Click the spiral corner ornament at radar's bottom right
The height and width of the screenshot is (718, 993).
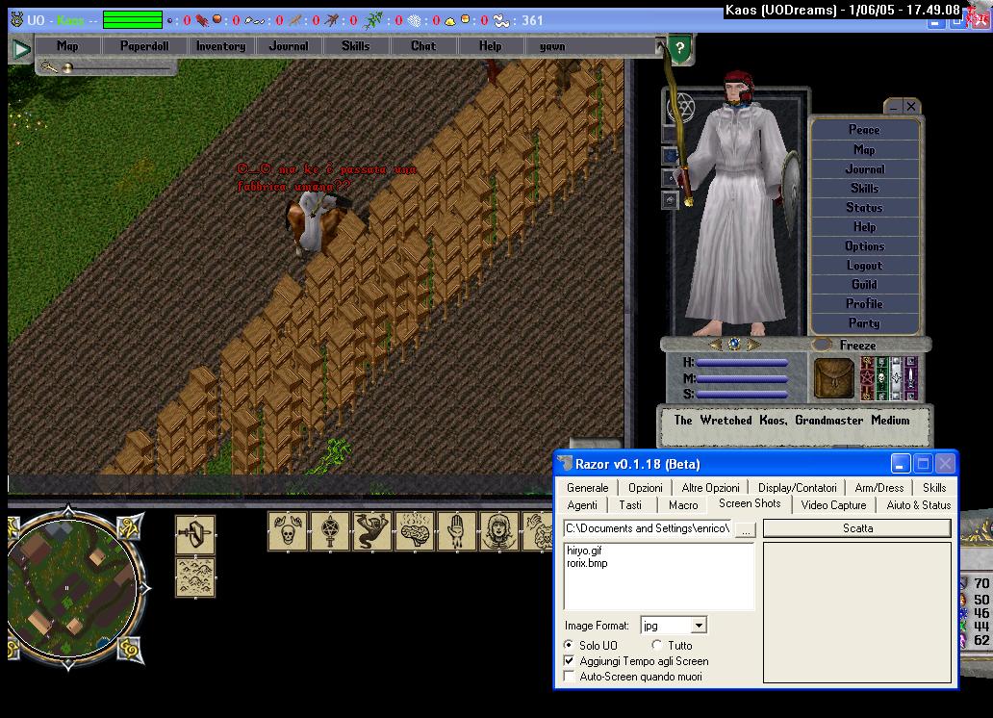tap(131, 649)
